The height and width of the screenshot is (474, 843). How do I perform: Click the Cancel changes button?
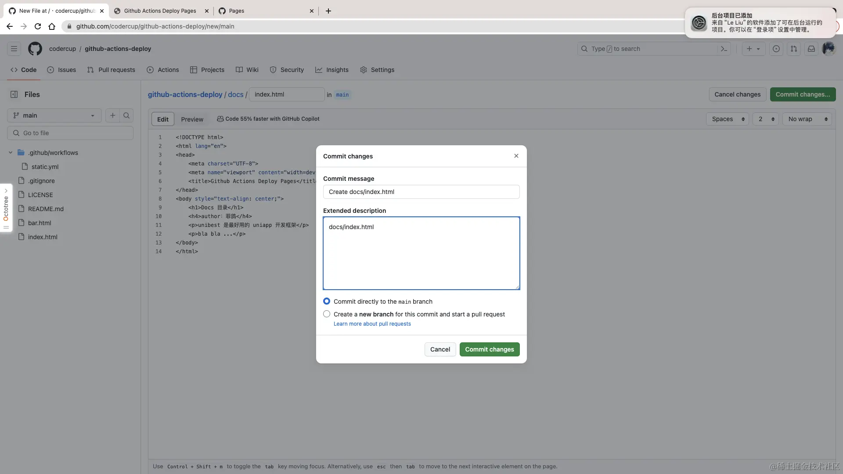pyautogui.click(x=738, y=94)
